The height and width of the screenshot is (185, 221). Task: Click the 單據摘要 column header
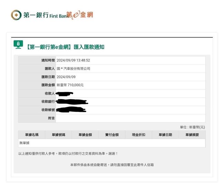[192, 135]
